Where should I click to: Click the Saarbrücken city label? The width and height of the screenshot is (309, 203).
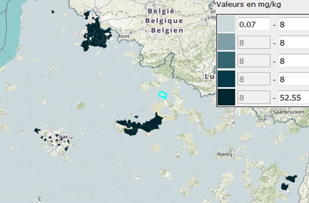pyautogui.click(x=290, y=113)
